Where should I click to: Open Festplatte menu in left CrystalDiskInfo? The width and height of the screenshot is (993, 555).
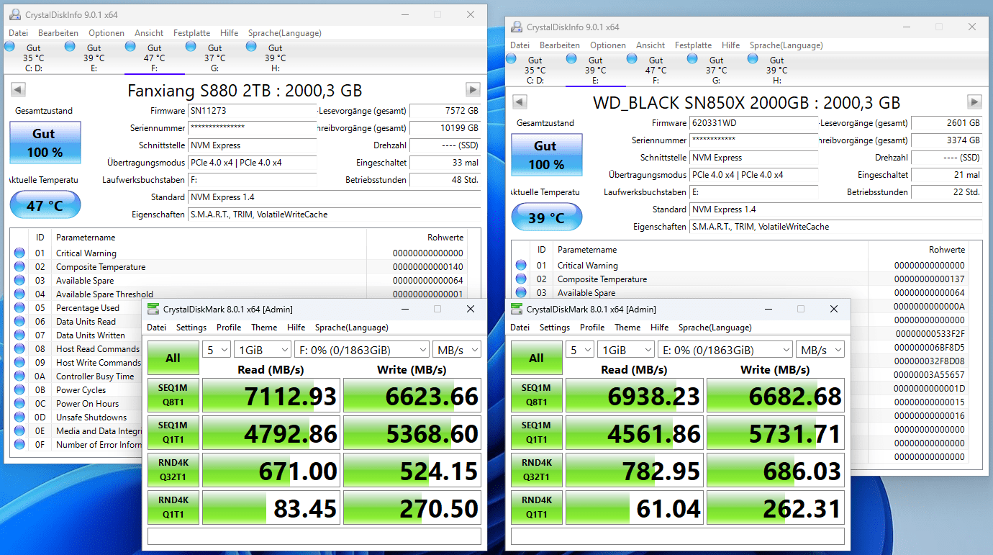192,33
